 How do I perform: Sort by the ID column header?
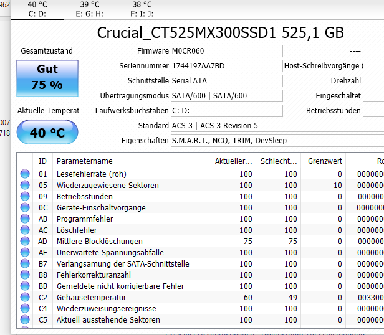42,161
